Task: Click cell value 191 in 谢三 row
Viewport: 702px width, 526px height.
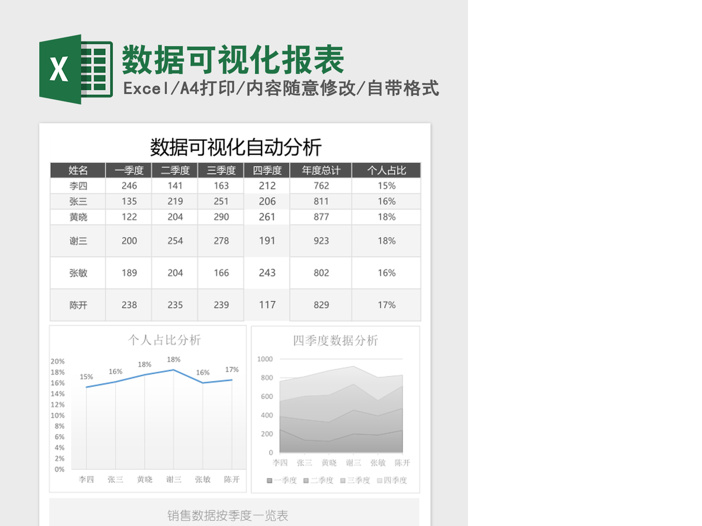Action: (x=267, y=241)
